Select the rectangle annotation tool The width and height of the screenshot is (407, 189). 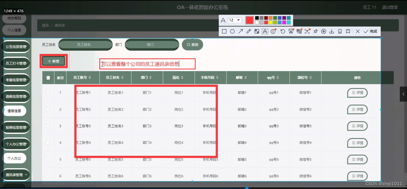click(224, 31)
